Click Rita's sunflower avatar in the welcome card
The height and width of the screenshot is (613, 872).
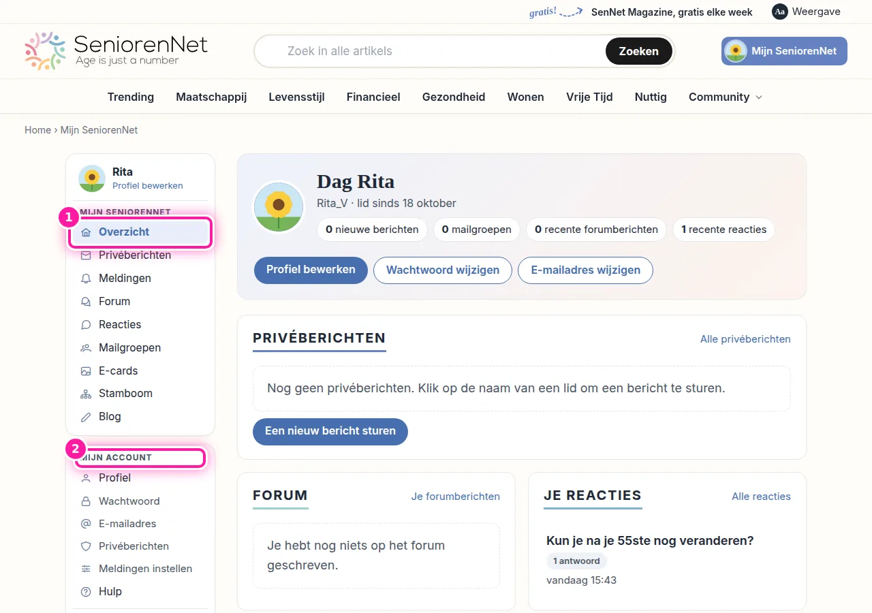279,207
